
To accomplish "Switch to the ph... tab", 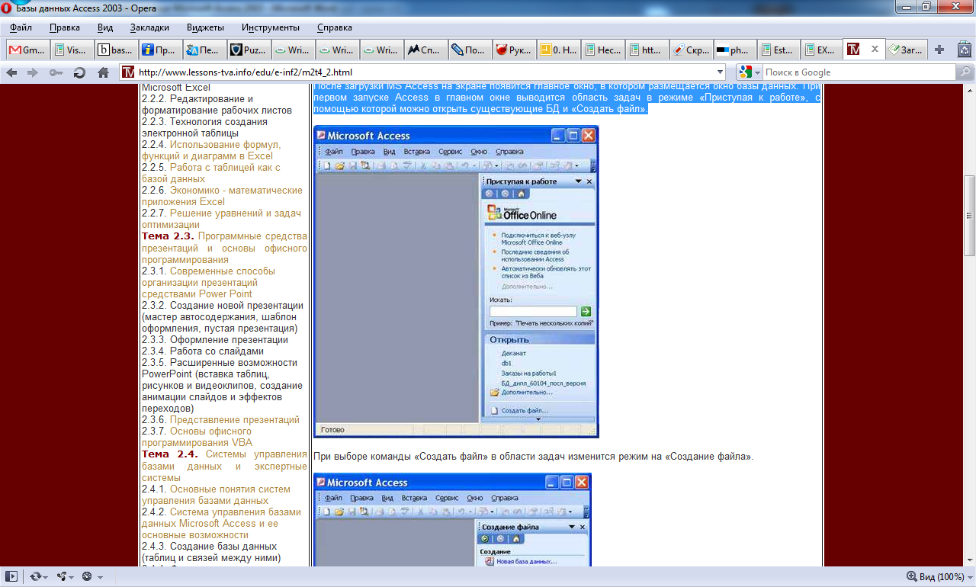I will click(x=735, y=50).
